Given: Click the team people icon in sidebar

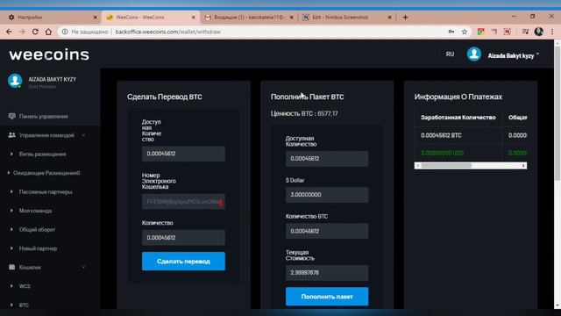Looking at the screenshot, I should (x=11, y=135).
